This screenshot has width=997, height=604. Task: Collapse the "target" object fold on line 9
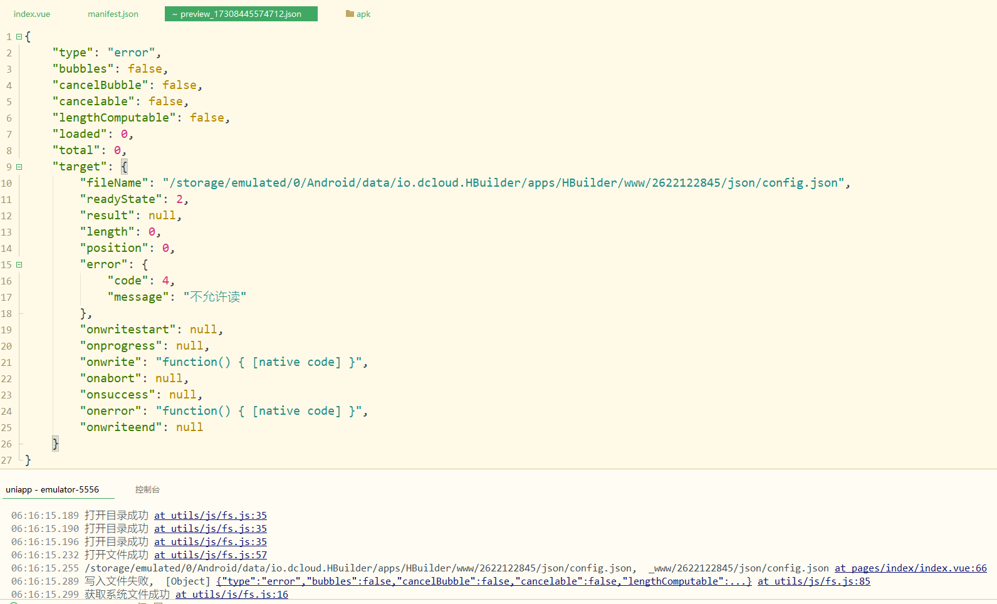point(19,167)
